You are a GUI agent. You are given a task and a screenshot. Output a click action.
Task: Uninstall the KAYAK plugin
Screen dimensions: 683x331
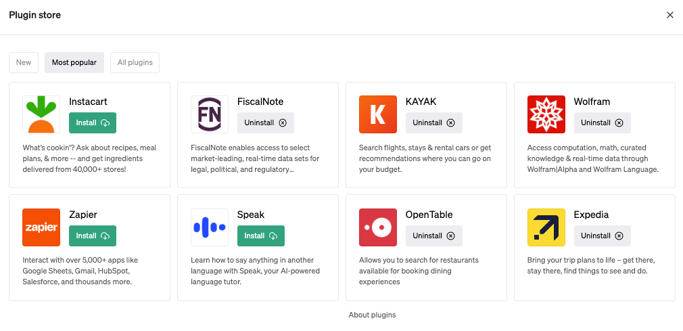click(x=434, y=123)
